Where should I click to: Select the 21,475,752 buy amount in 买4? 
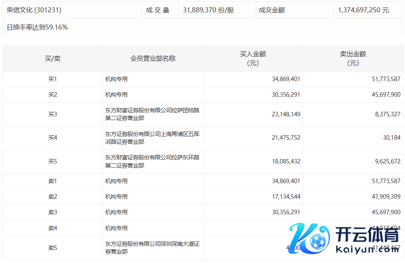click(x=286, y=138)
